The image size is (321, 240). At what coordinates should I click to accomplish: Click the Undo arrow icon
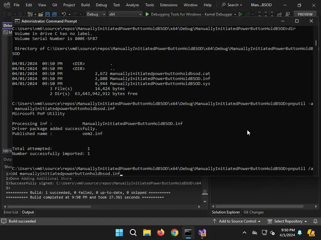64,14
